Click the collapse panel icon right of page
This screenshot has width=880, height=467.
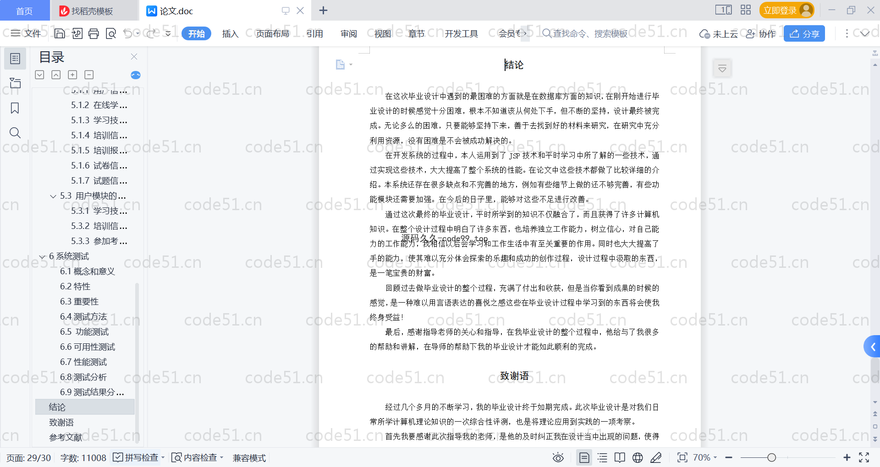point(722,69)
